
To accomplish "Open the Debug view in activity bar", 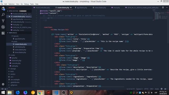I will tap(3, 27).
